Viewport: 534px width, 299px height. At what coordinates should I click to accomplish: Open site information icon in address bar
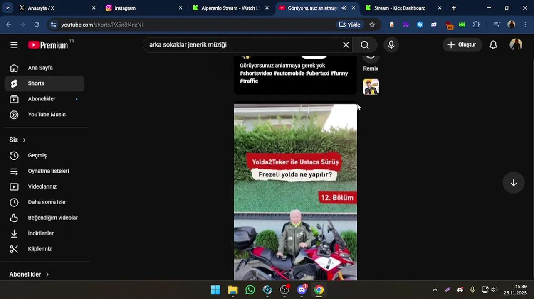coord(53,25)
